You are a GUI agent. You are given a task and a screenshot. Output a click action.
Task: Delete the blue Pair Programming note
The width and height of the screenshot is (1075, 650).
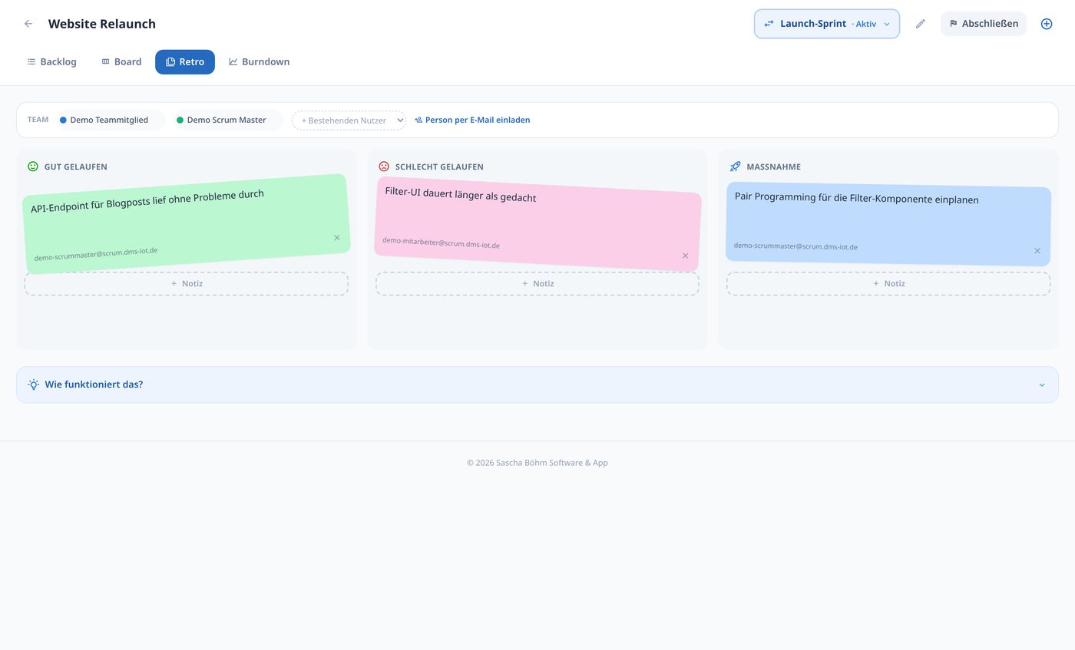point(1037,251)
